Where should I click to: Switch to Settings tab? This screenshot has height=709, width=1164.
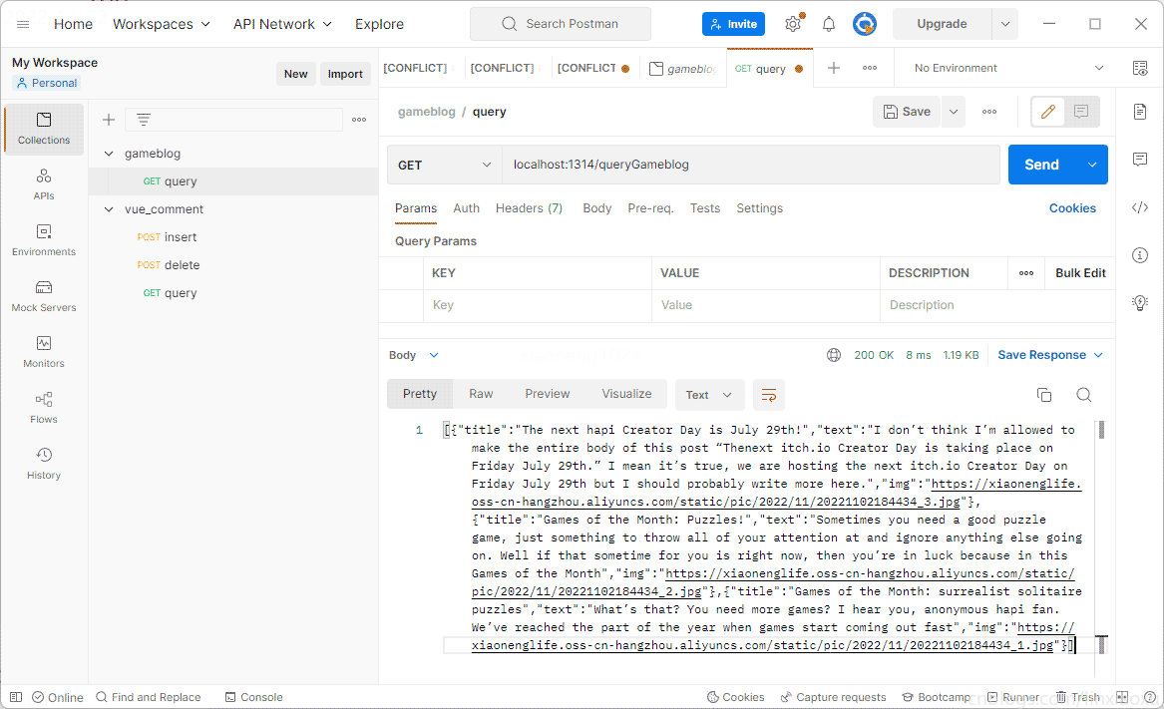click(759, 207)
